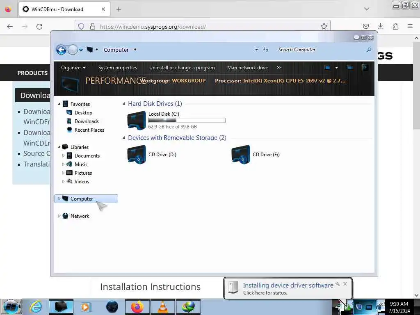Open Explorer's recent locations dropdown arrow
Image resolution: width=420 pixels, height=315 pixels.
point(81,50)
